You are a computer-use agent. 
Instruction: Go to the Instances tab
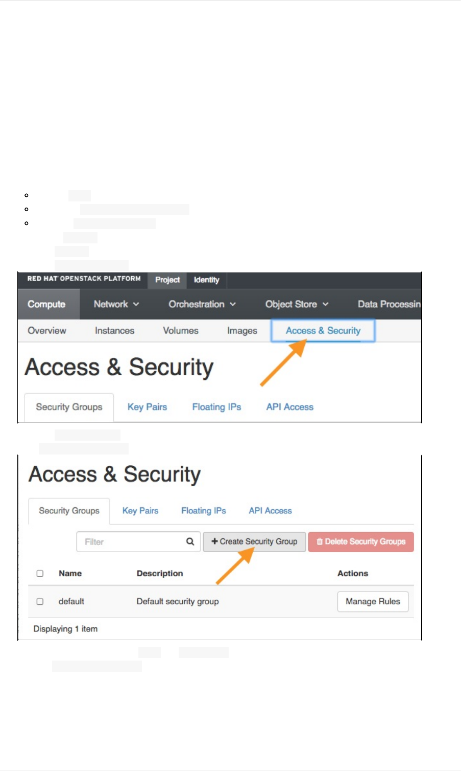(x=114, y=331)
